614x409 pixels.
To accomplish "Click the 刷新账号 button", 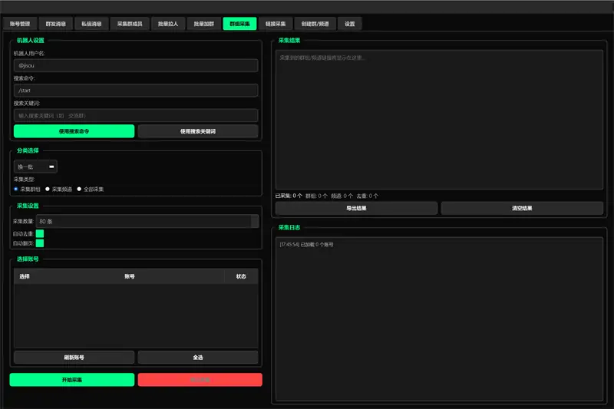I will pos(74,358).
